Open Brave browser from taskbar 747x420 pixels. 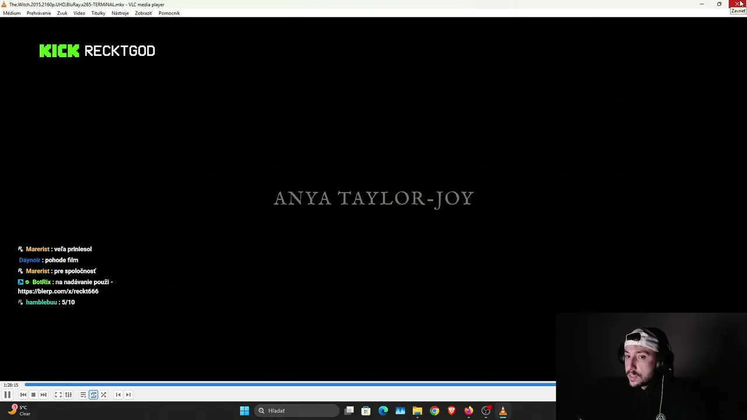click(x=451, y=411)
